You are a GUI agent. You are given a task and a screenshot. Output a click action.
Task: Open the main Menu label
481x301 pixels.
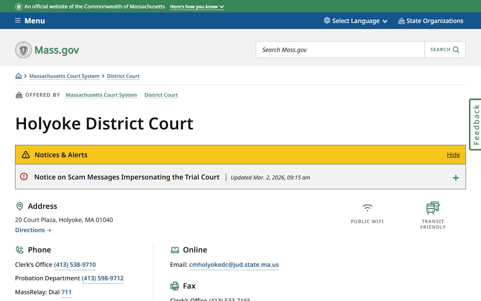[35, 21]
